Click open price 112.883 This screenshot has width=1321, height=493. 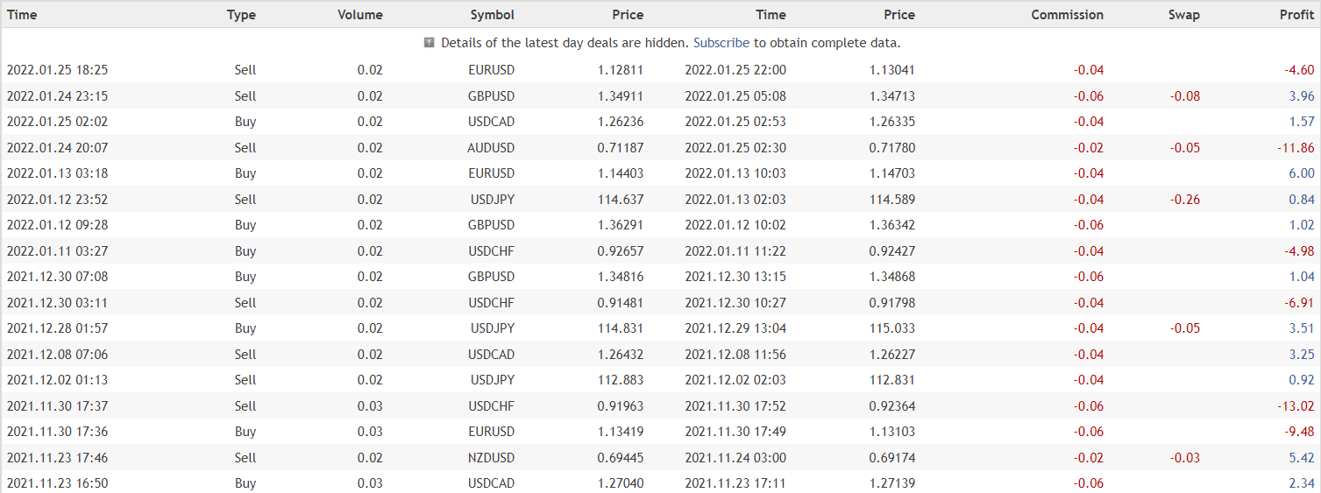[x=621, y=380]
